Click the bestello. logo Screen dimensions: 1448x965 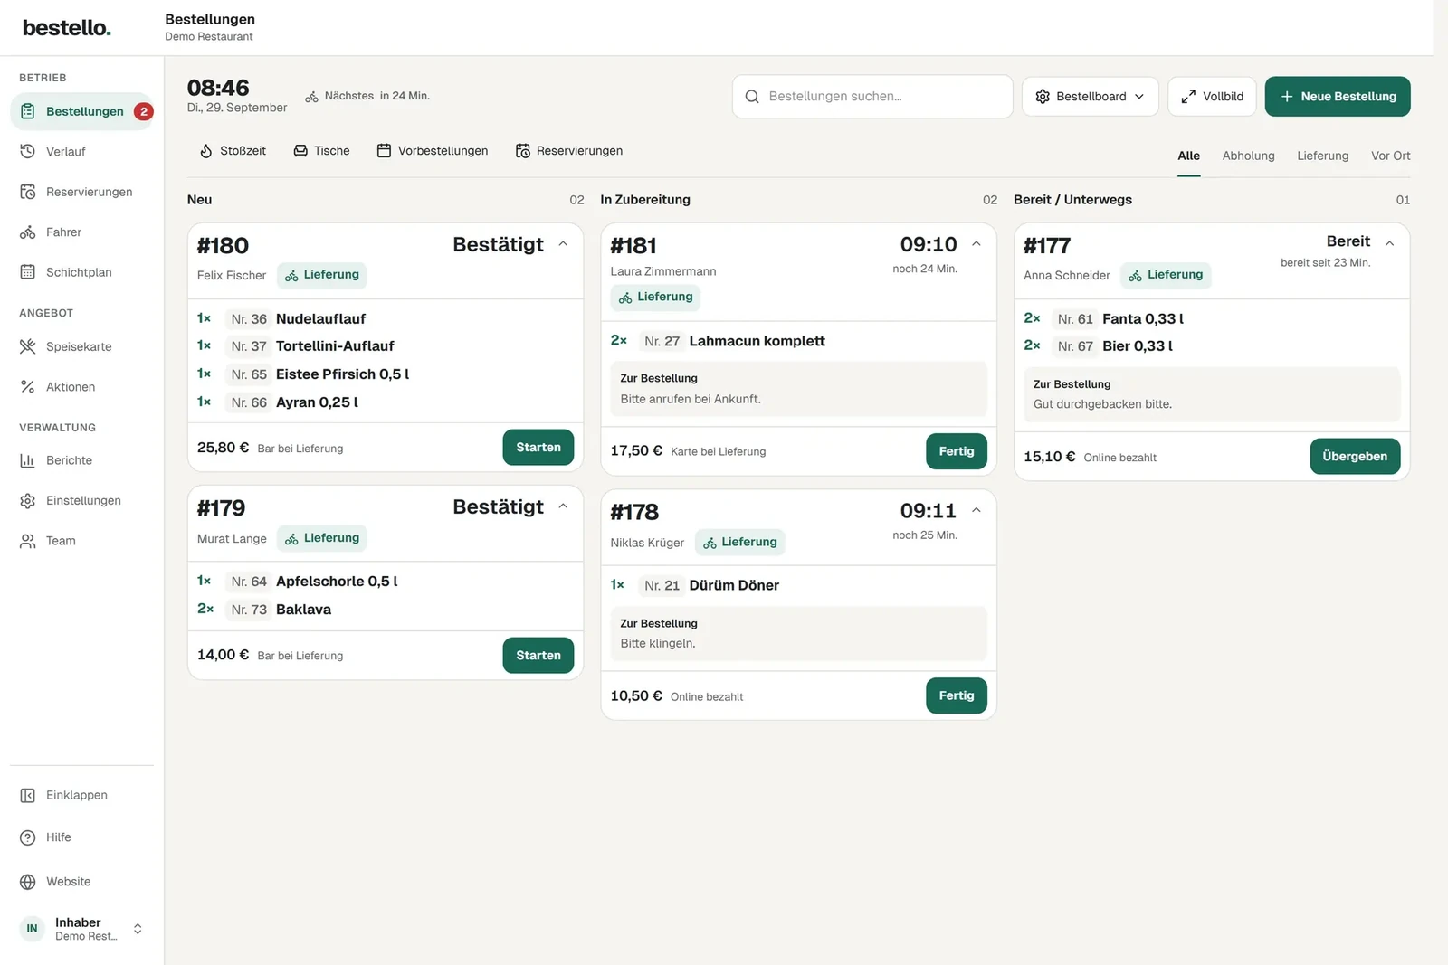click(67, 28)
